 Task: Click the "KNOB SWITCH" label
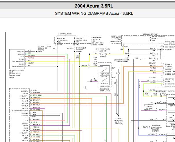(x=105, y=86)
